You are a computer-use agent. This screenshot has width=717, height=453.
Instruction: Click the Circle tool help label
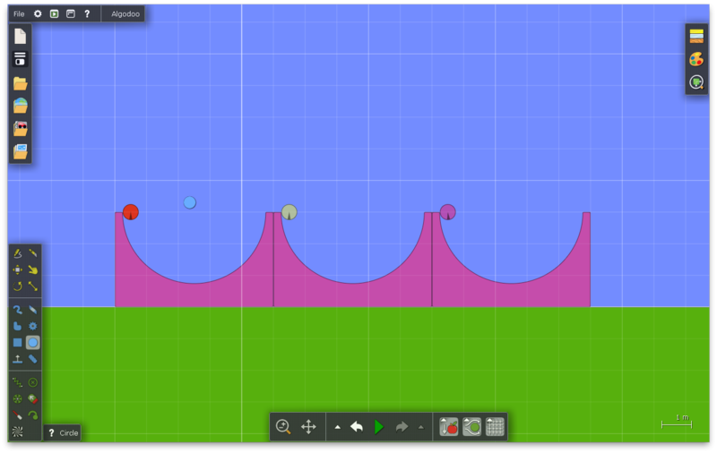point(63,433)
